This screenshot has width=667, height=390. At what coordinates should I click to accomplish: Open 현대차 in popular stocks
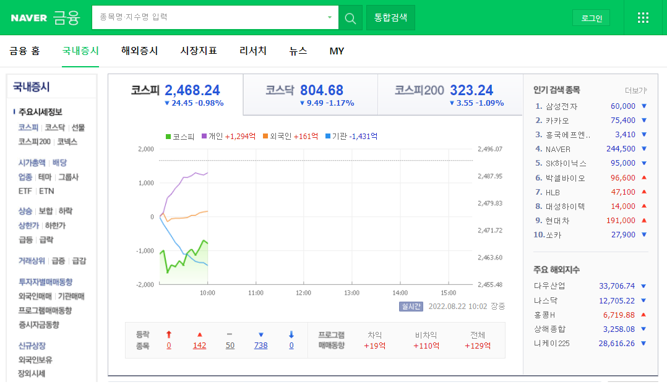(557, 221)
